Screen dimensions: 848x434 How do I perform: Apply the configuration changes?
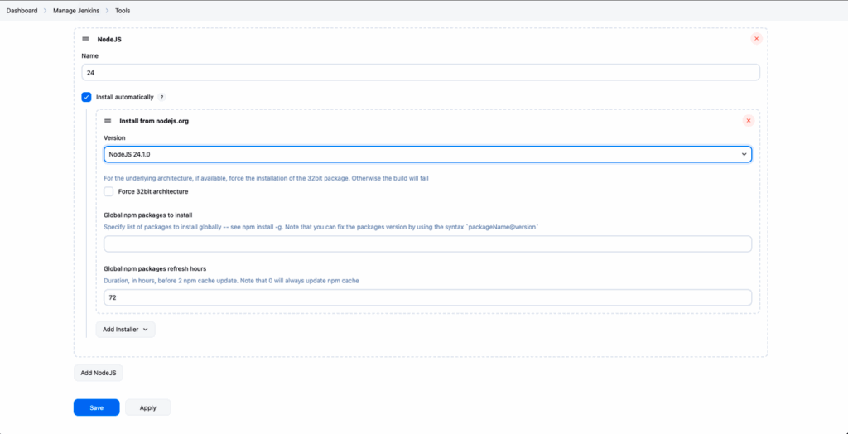(147, 407)
